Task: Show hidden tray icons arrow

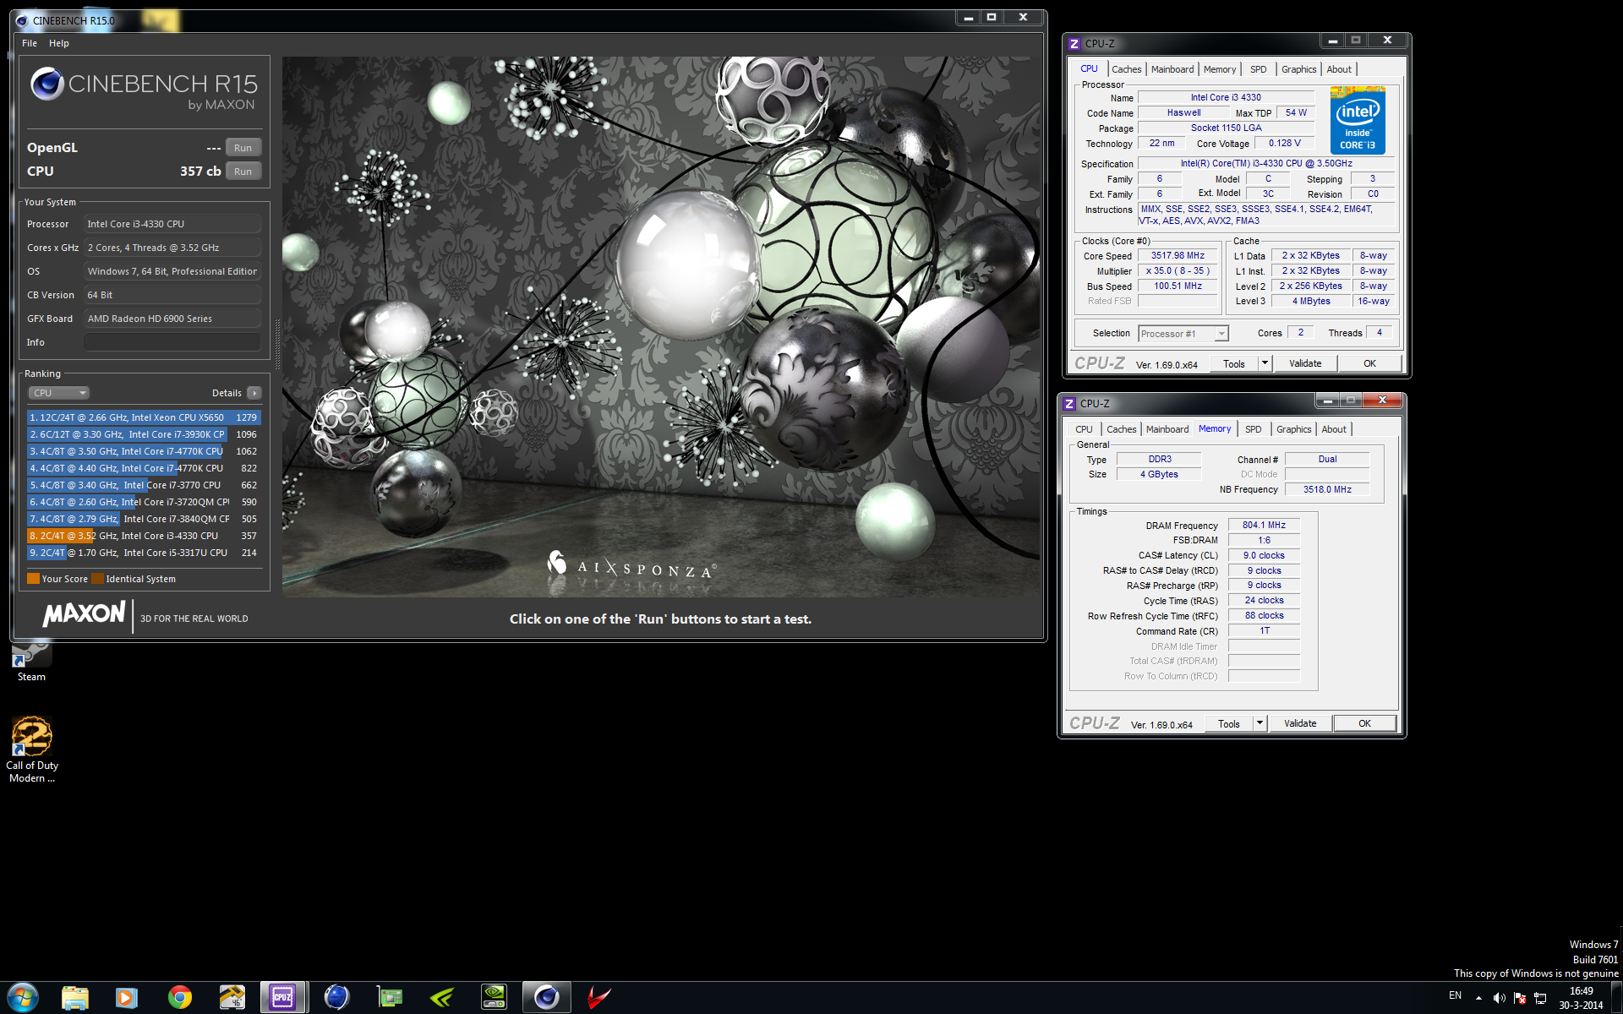Action: pyautogui.click(x=1478, y=998)
